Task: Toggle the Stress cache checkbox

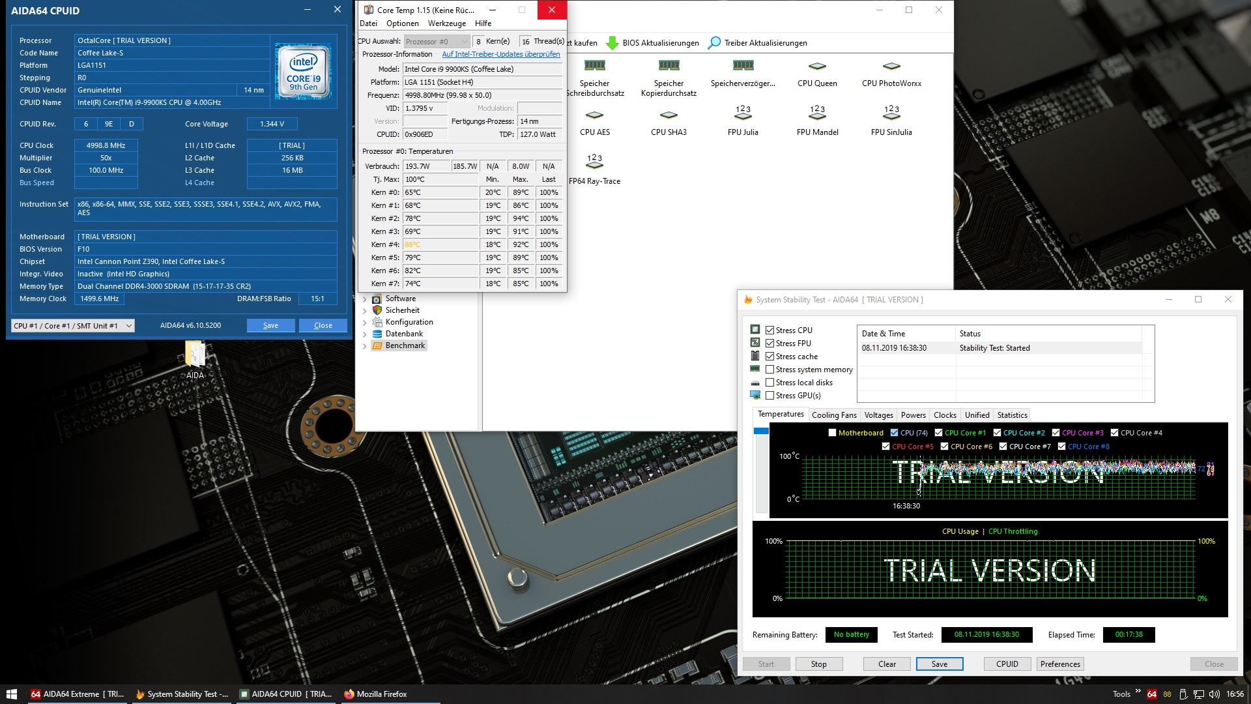Action: pos(769,357)
